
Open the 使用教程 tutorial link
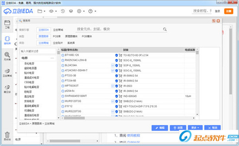133,135
